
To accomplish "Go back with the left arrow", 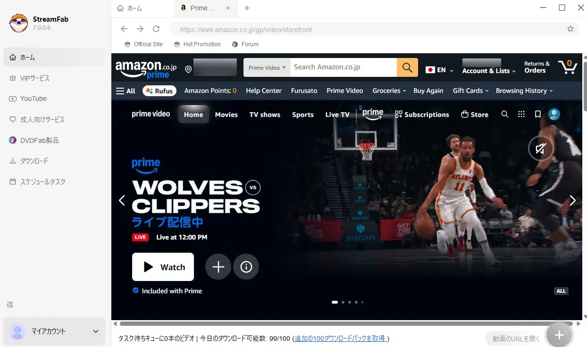I will (124, 29).
